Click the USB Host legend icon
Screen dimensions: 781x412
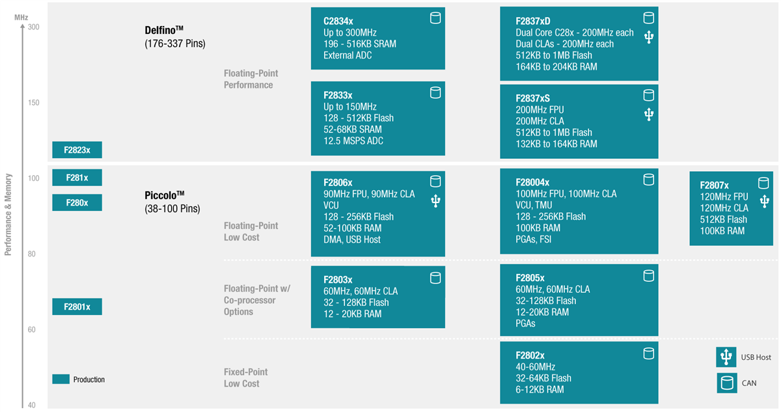pyautogui.click(x=726, y=357)
